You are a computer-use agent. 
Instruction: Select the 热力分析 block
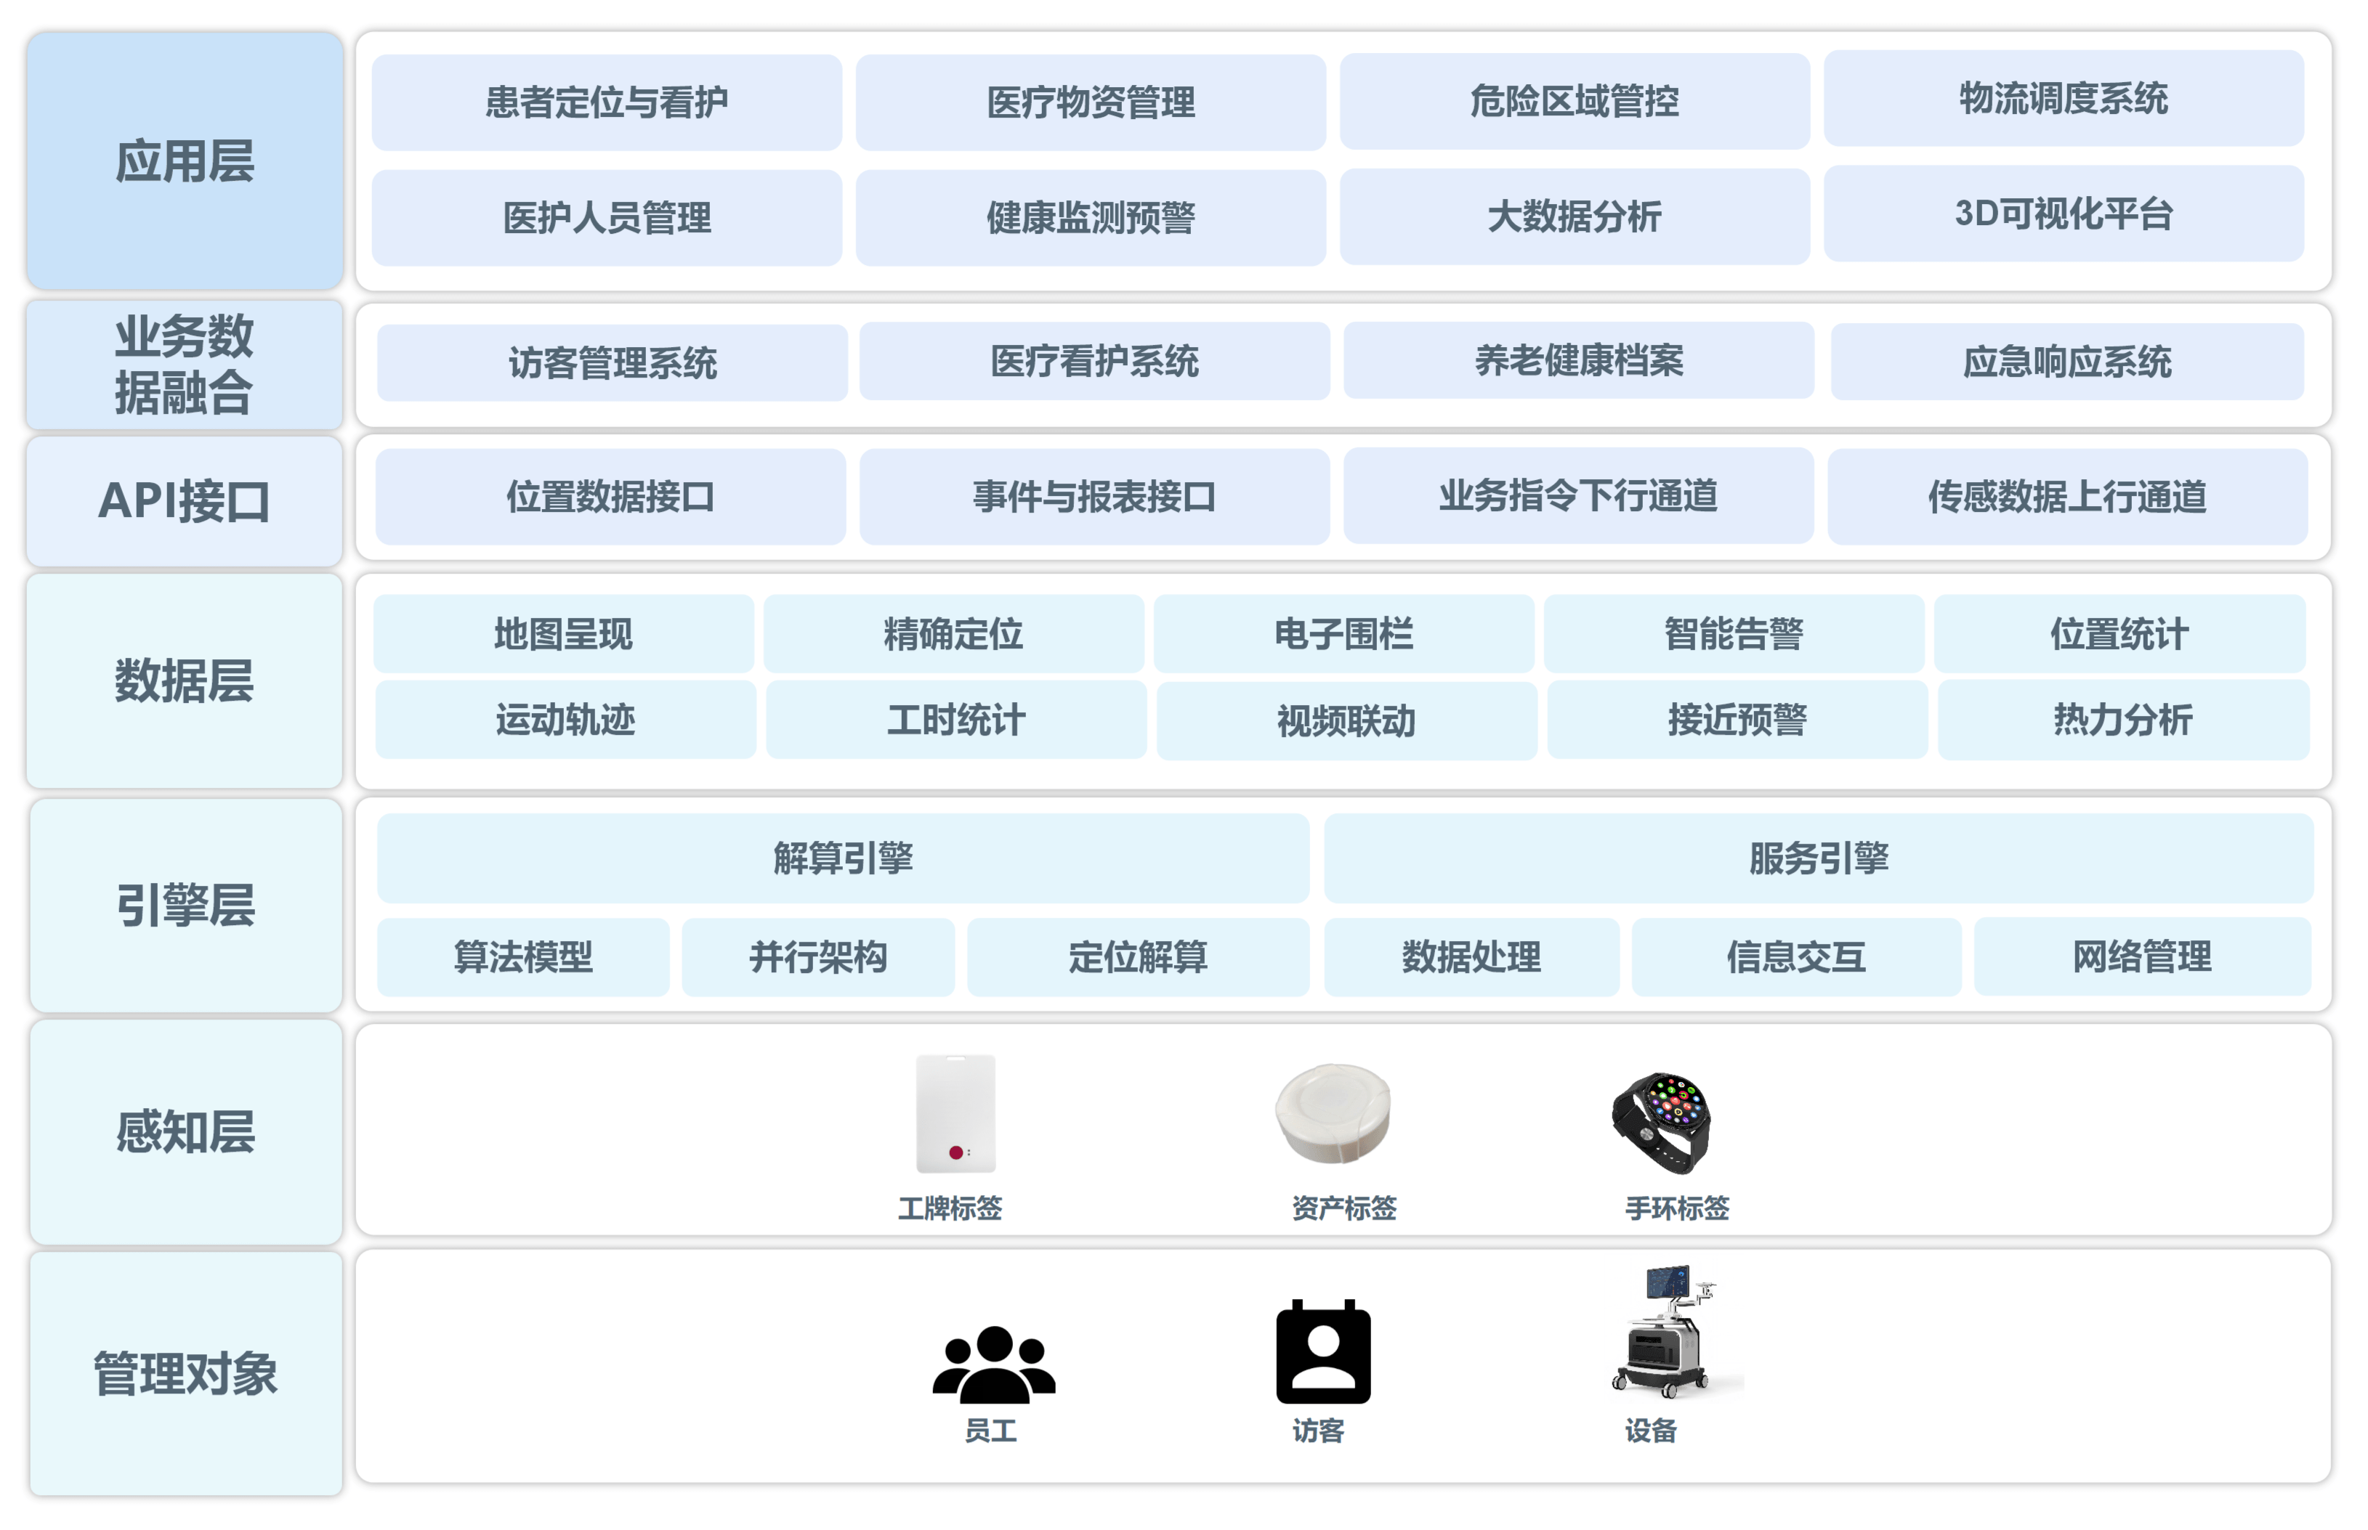coord(2123,720)
